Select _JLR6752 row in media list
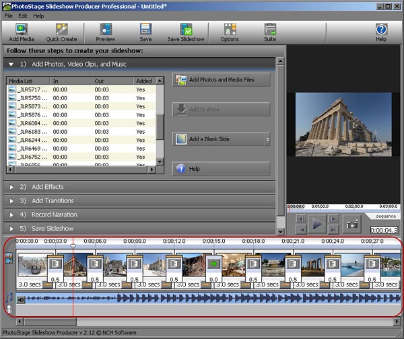This screenshot has width=404, height=339. coord(81,157)
